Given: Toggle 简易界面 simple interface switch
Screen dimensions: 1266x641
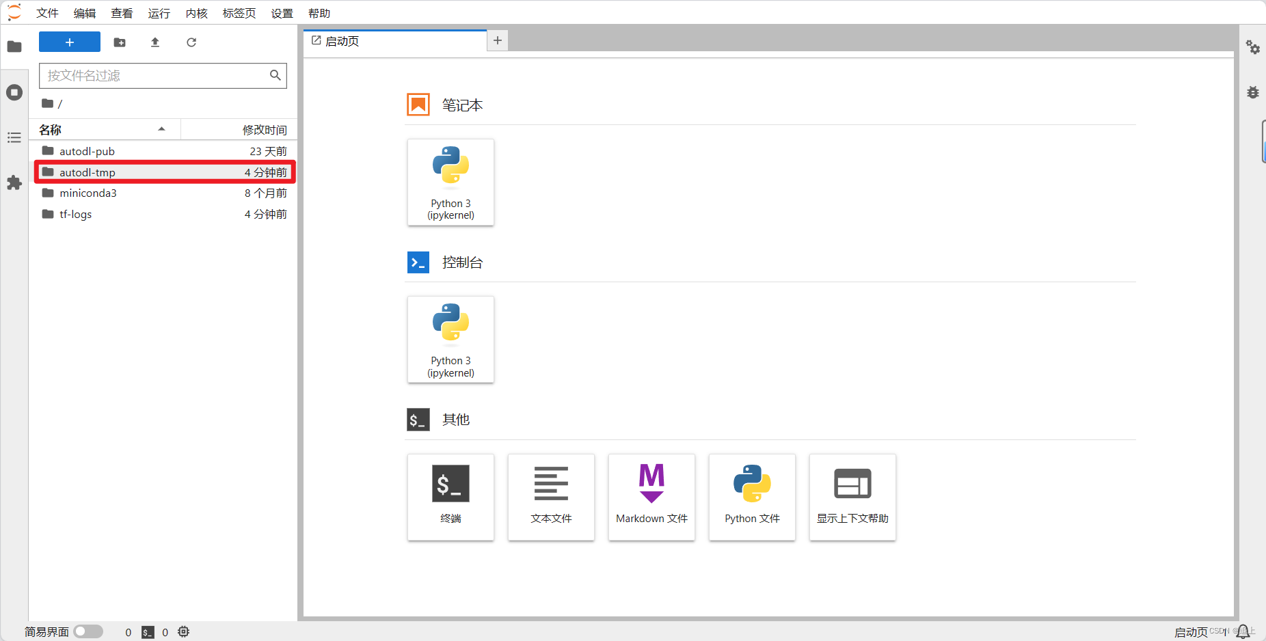Looking at the screenshot, I should click(88, 631).
